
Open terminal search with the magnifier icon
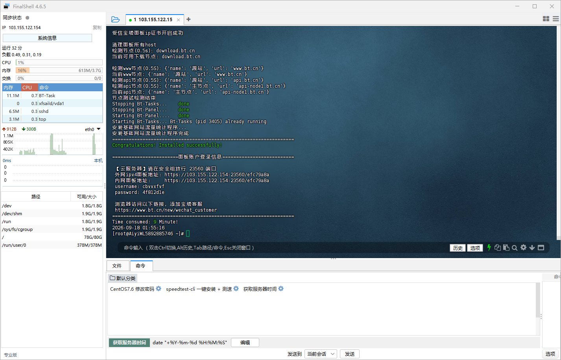(x=515, y=248)
